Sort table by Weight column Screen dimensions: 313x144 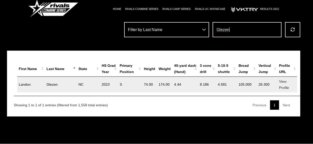point(165,69)
